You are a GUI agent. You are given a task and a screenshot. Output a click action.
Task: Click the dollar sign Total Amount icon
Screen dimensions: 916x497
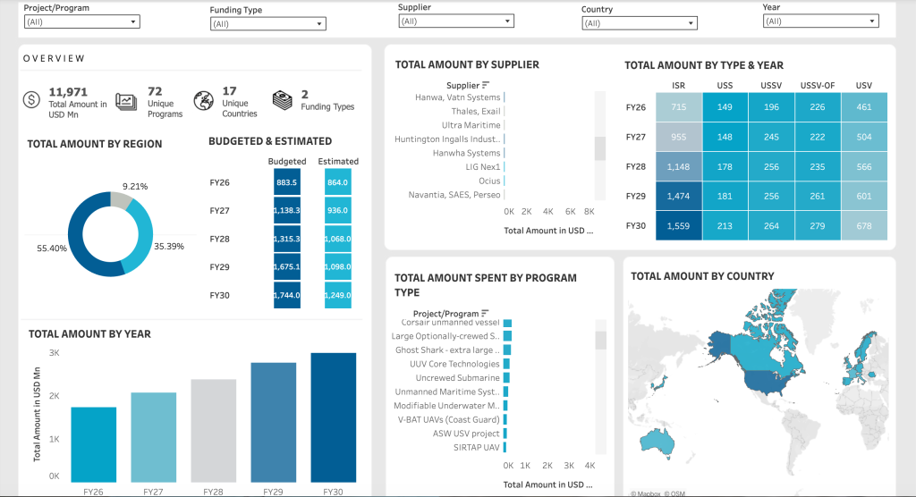[32, 100]
